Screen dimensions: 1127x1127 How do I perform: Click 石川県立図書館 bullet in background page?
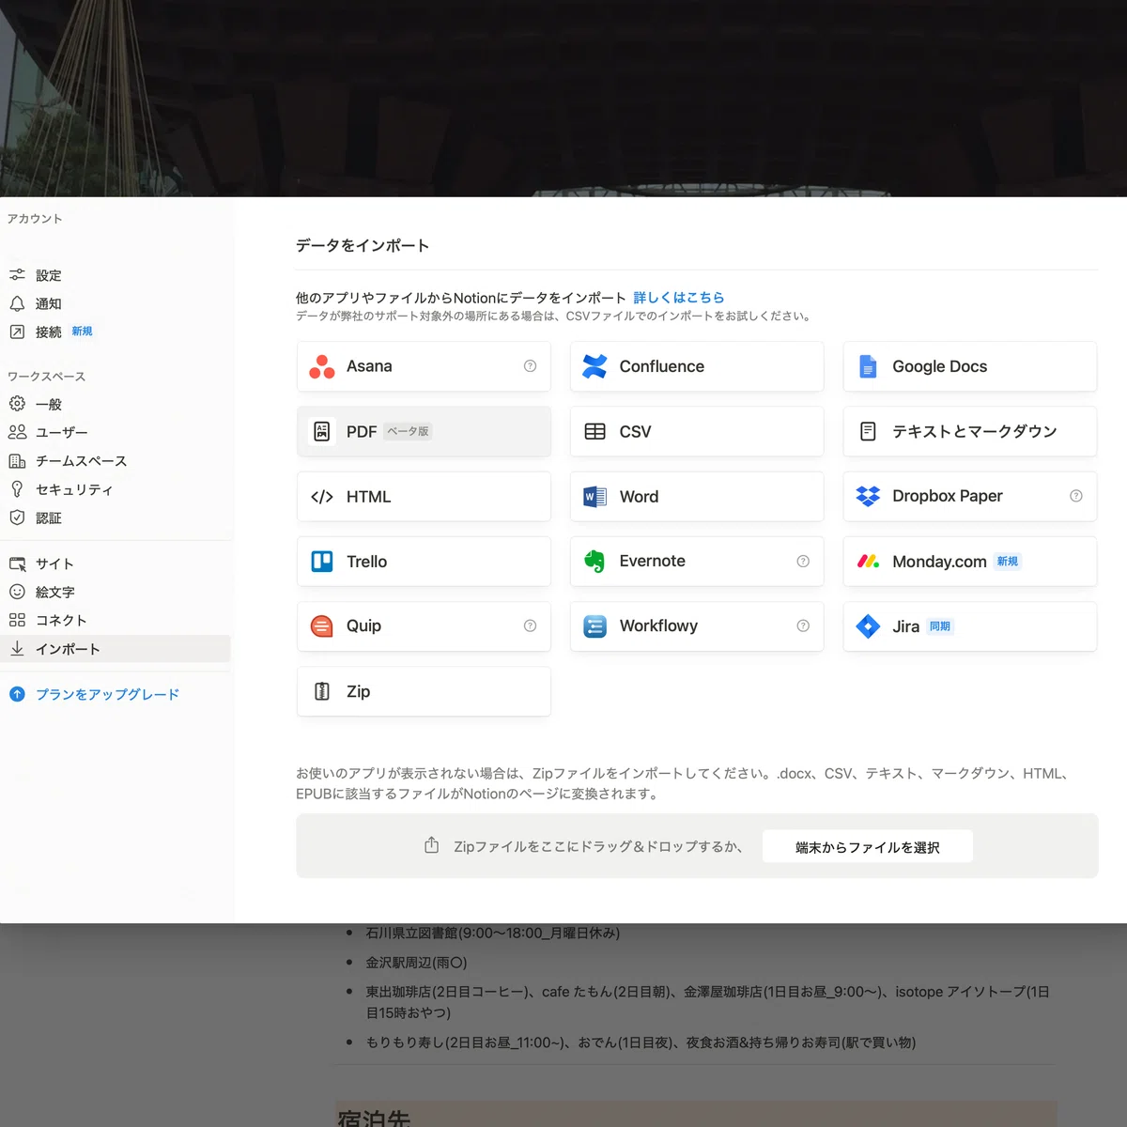click(x=493, y=933)
